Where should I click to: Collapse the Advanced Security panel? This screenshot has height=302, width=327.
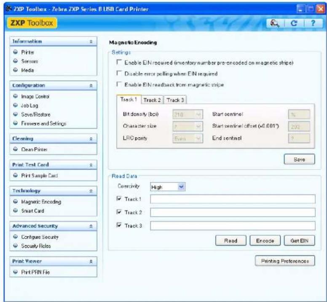point(91,226)
